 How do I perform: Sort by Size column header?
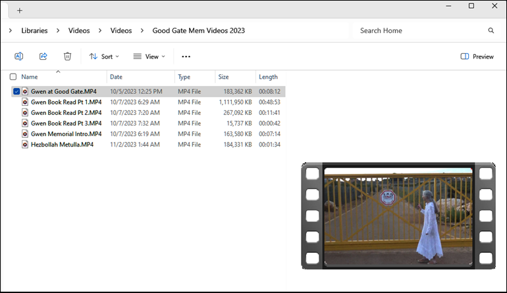point(223,77)
